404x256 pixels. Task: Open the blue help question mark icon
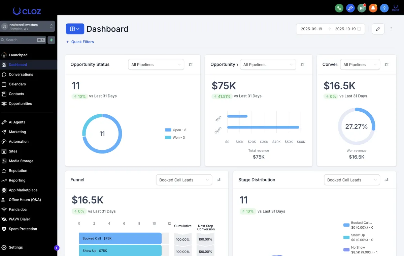pos(384,8)
